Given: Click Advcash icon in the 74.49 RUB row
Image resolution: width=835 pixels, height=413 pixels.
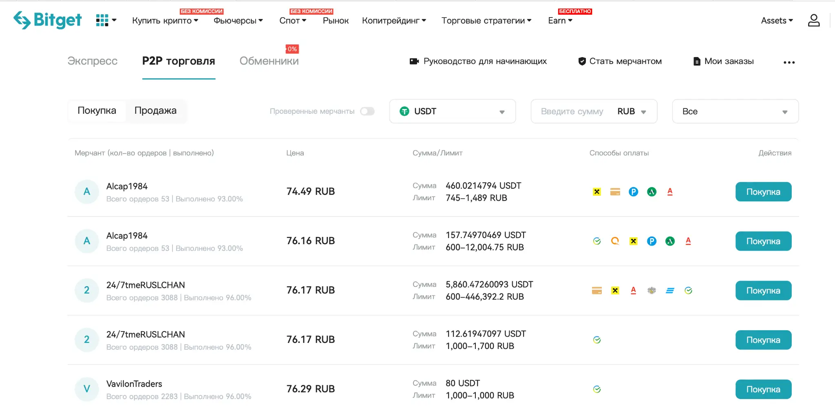Looking at the screenshot, I should coord(652,192).
